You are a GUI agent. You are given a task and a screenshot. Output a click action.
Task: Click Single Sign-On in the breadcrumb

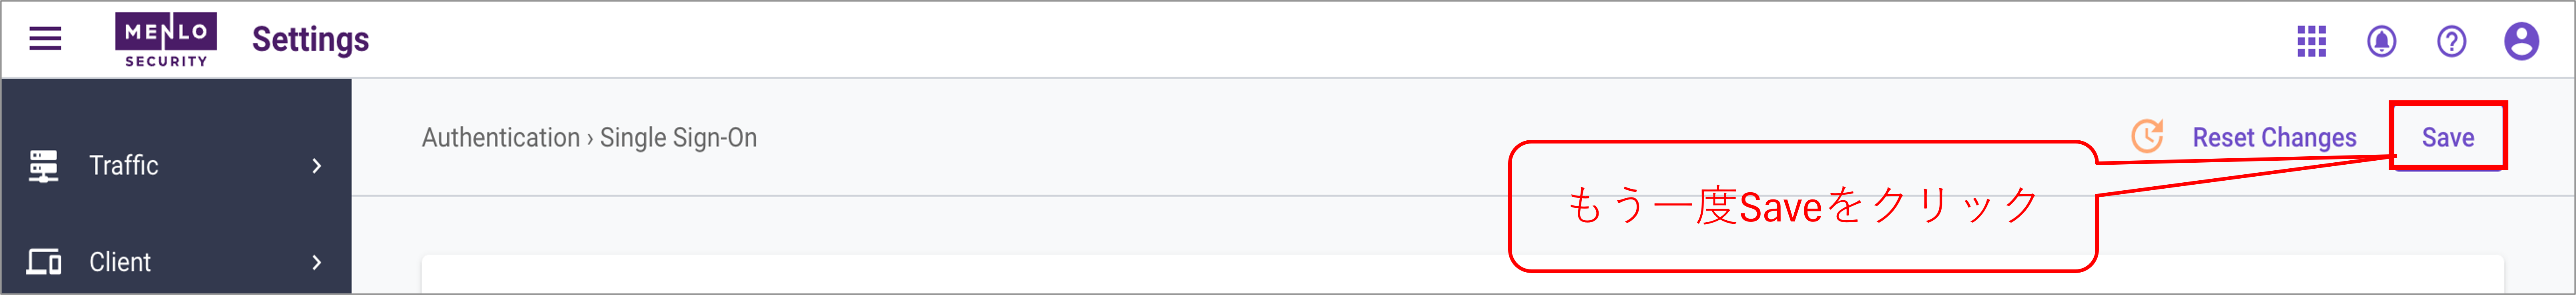tap(678, 137)
